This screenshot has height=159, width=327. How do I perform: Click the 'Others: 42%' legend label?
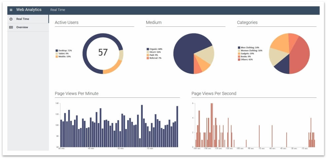pos(247,60)
